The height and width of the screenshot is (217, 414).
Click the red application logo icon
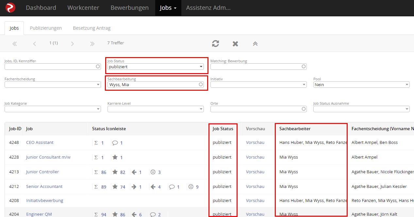[x=10, y=8]
